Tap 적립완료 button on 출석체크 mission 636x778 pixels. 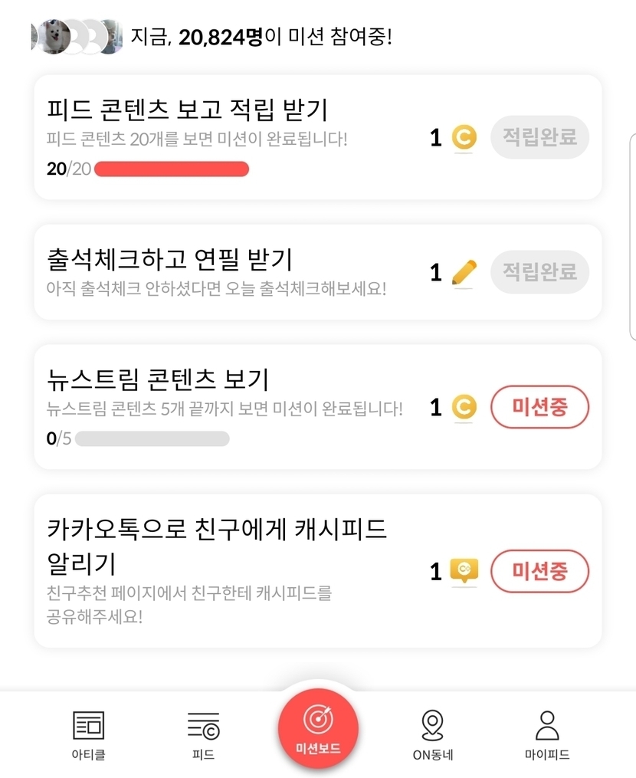539,271
